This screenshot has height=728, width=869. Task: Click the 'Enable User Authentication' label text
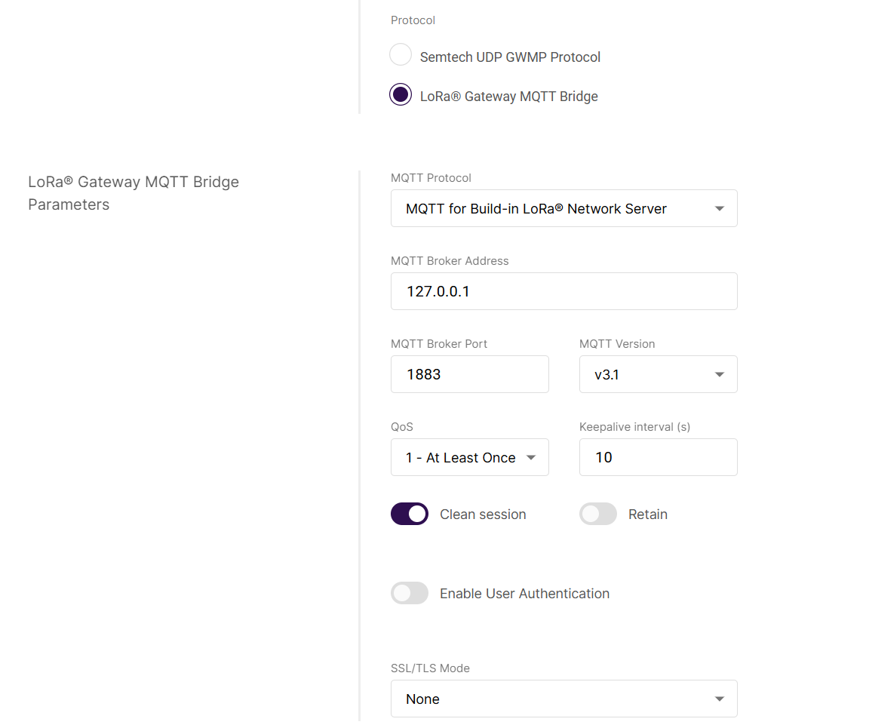click(x=524, y=594)
